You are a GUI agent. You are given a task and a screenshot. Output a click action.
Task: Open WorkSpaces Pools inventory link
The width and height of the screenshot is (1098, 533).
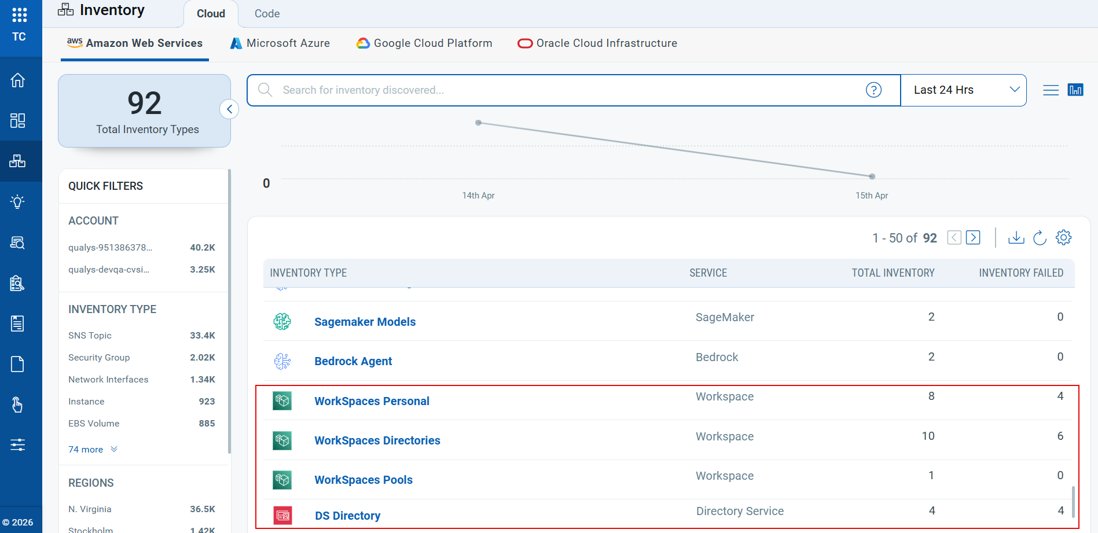click(363, 480)
